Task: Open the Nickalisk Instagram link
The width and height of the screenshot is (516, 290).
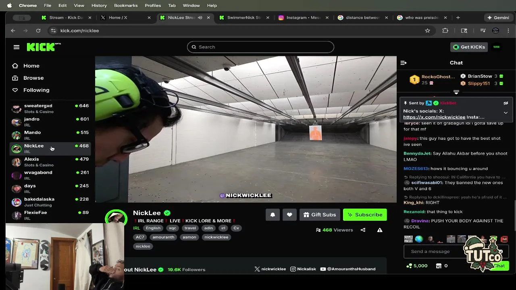Action: pos(303,269)
